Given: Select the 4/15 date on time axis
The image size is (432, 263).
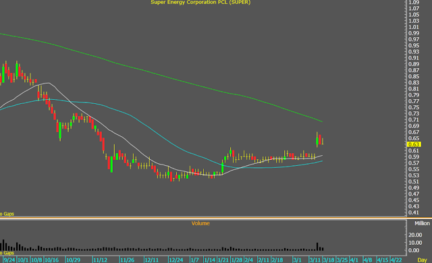Looking at the screenshot, I should click(x=383, y=260).
